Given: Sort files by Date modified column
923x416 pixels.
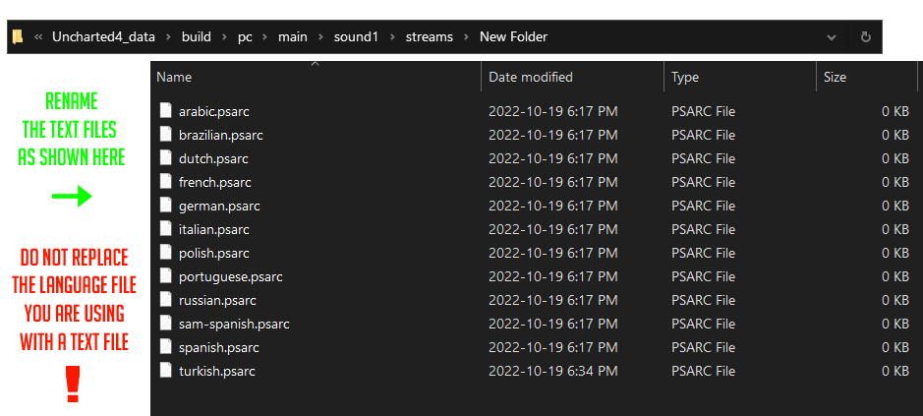Looking at the screenshot, I should [x=530, y=77].
